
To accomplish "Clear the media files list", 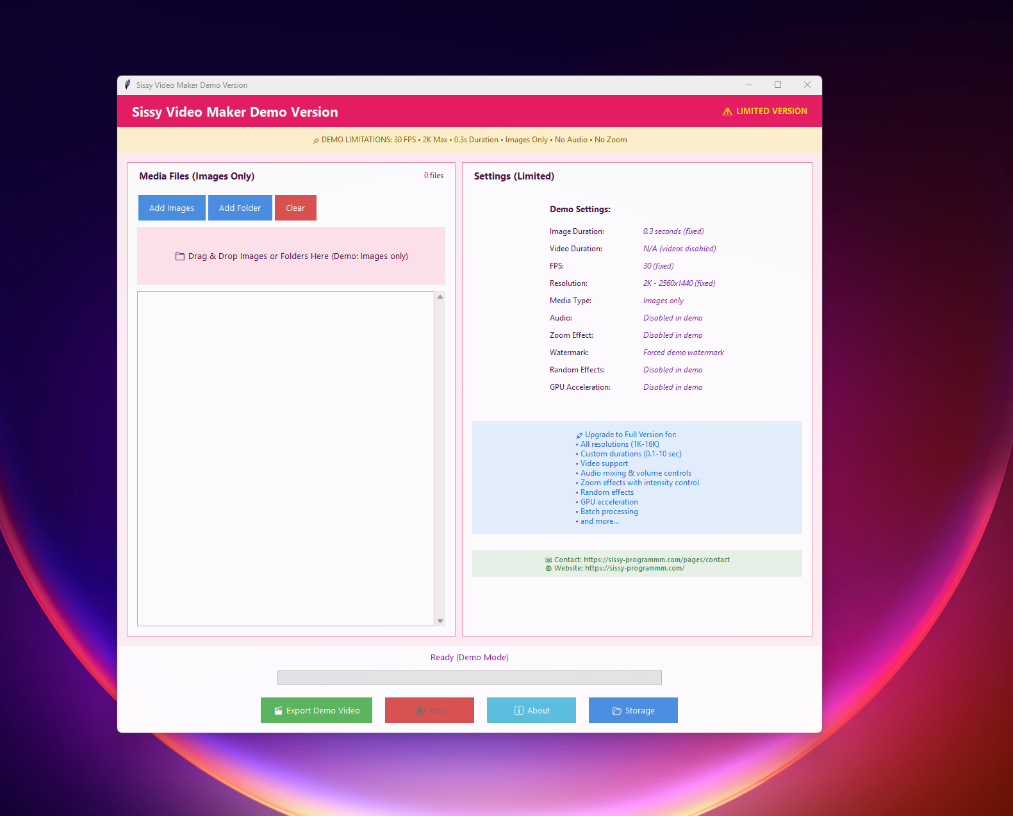I will pyautogui.click(x=295, y=208).
